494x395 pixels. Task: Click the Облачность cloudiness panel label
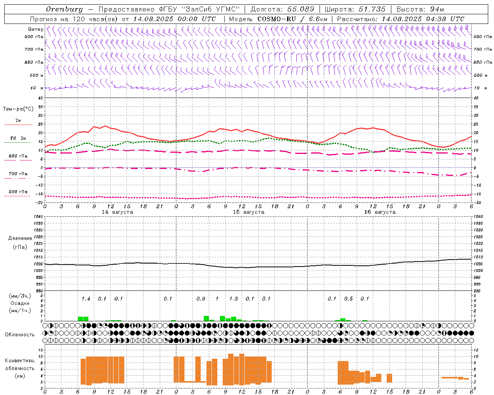point(20,334)
